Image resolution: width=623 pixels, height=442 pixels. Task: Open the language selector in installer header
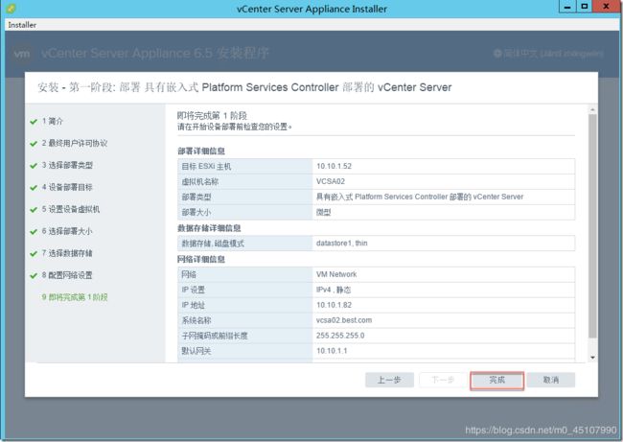tap(548, 53)
